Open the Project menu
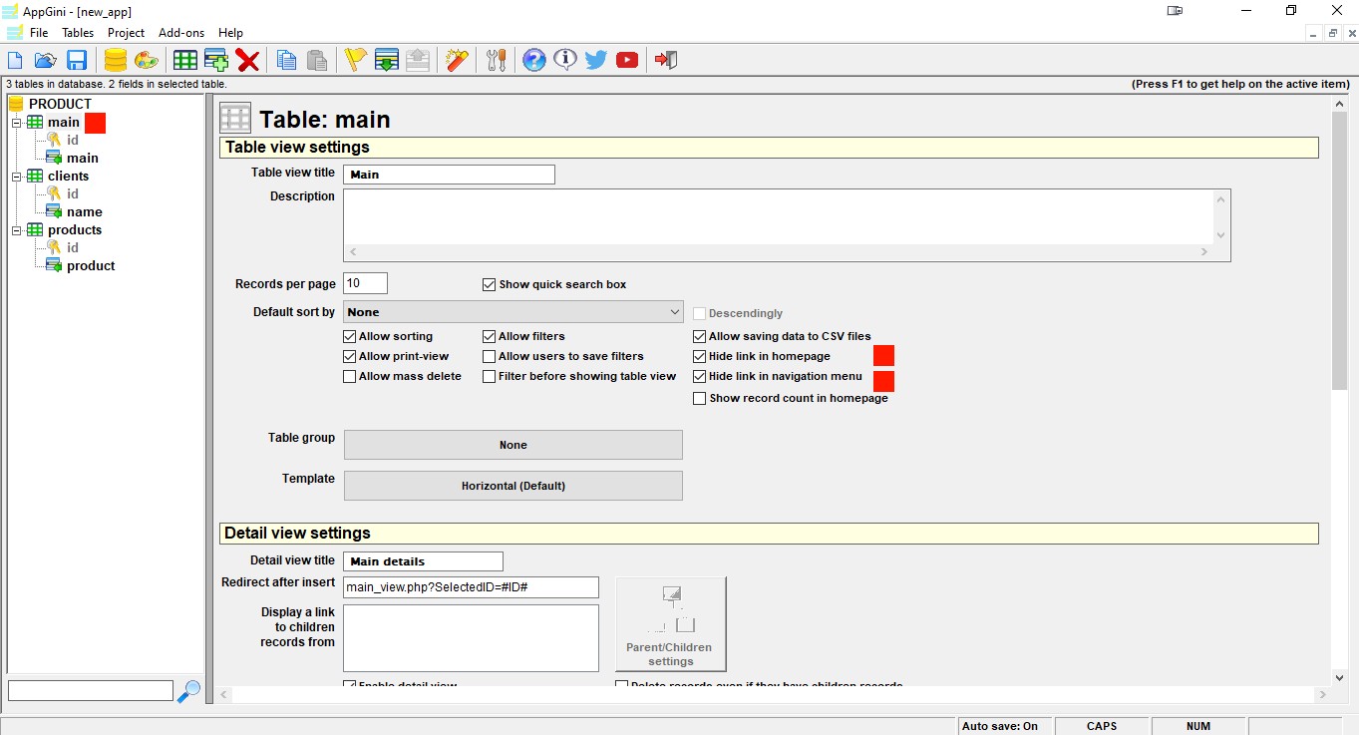 [x=127, y=33]
